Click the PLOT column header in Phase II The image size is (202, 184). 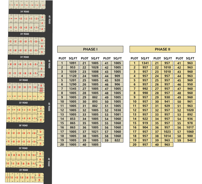[134, 58]
